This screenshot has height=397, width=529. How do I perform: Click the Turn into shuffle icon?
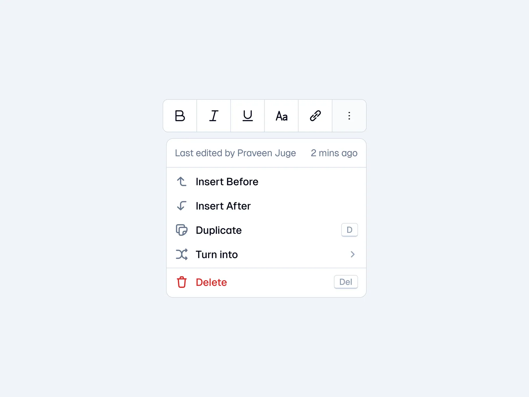pos(182,254)
